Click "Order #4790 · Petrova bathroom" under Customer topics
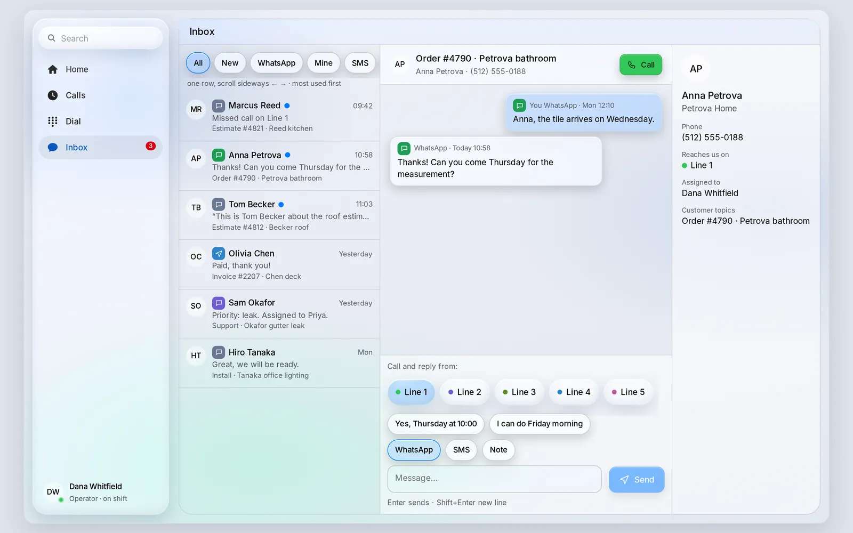The height and width of the screenshot is (533, 853). click(x=746, y=221)
